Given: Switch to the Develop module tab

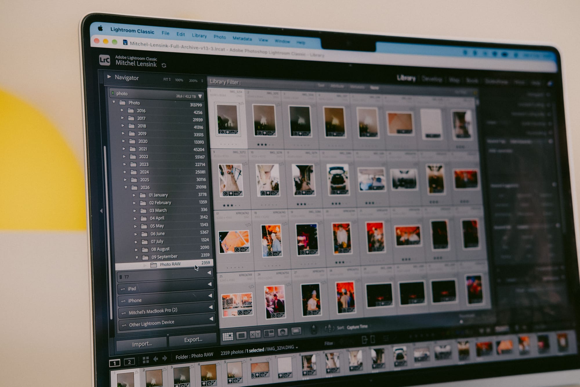Looking at the screenshot, I should coord(432,79).
